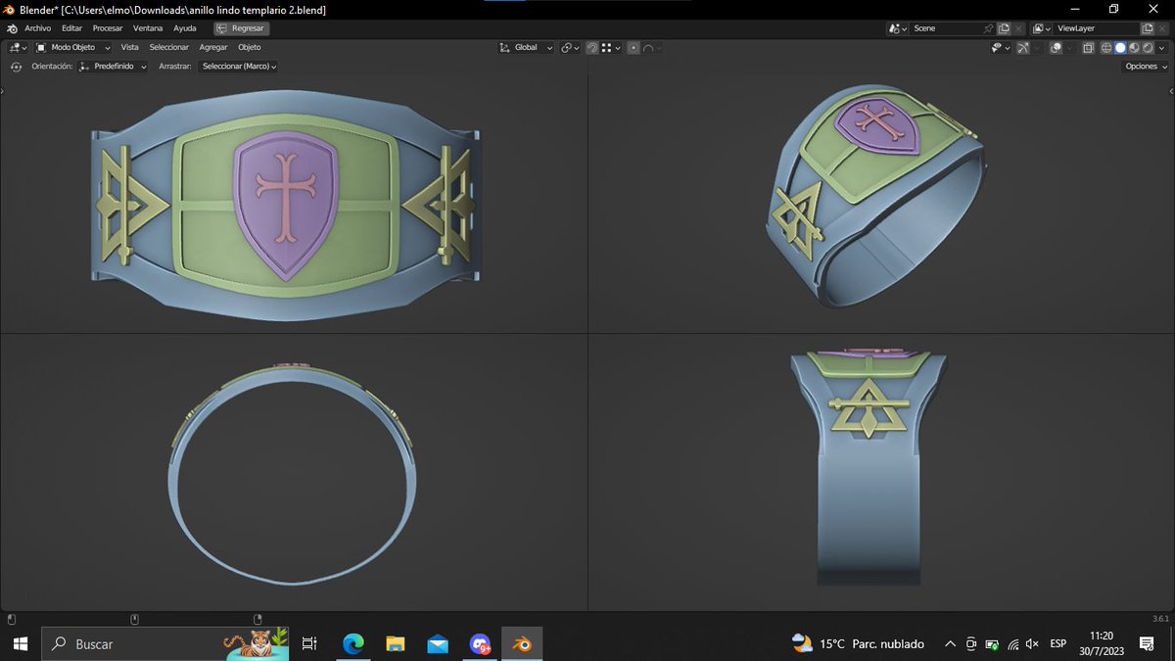Open the Agregar viewport menu
Screen dimensions: 1175x661
tap(212, 47)
